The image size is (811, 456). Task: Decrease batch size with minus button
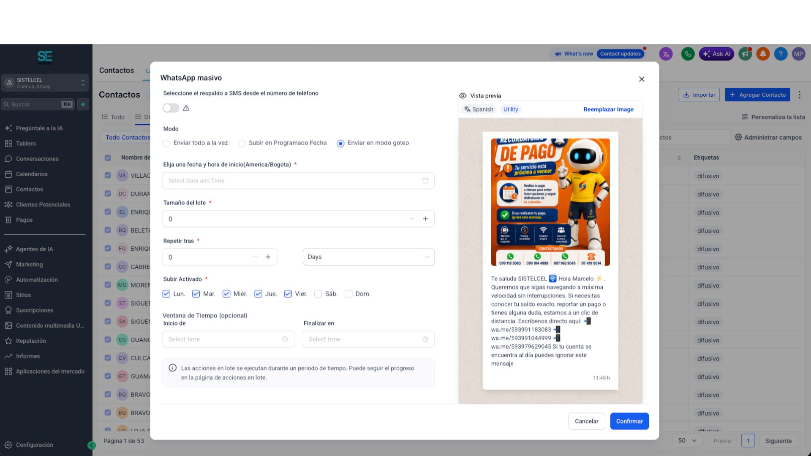pyautogui.click(x=412, y=219)
